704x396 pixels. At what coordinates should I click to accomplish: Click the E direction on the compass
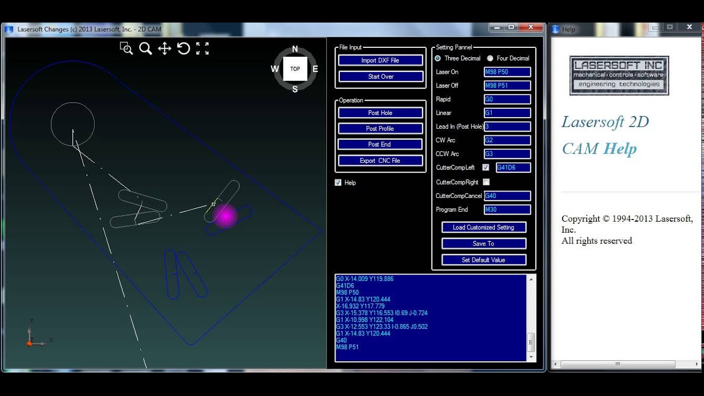point(315,69)
